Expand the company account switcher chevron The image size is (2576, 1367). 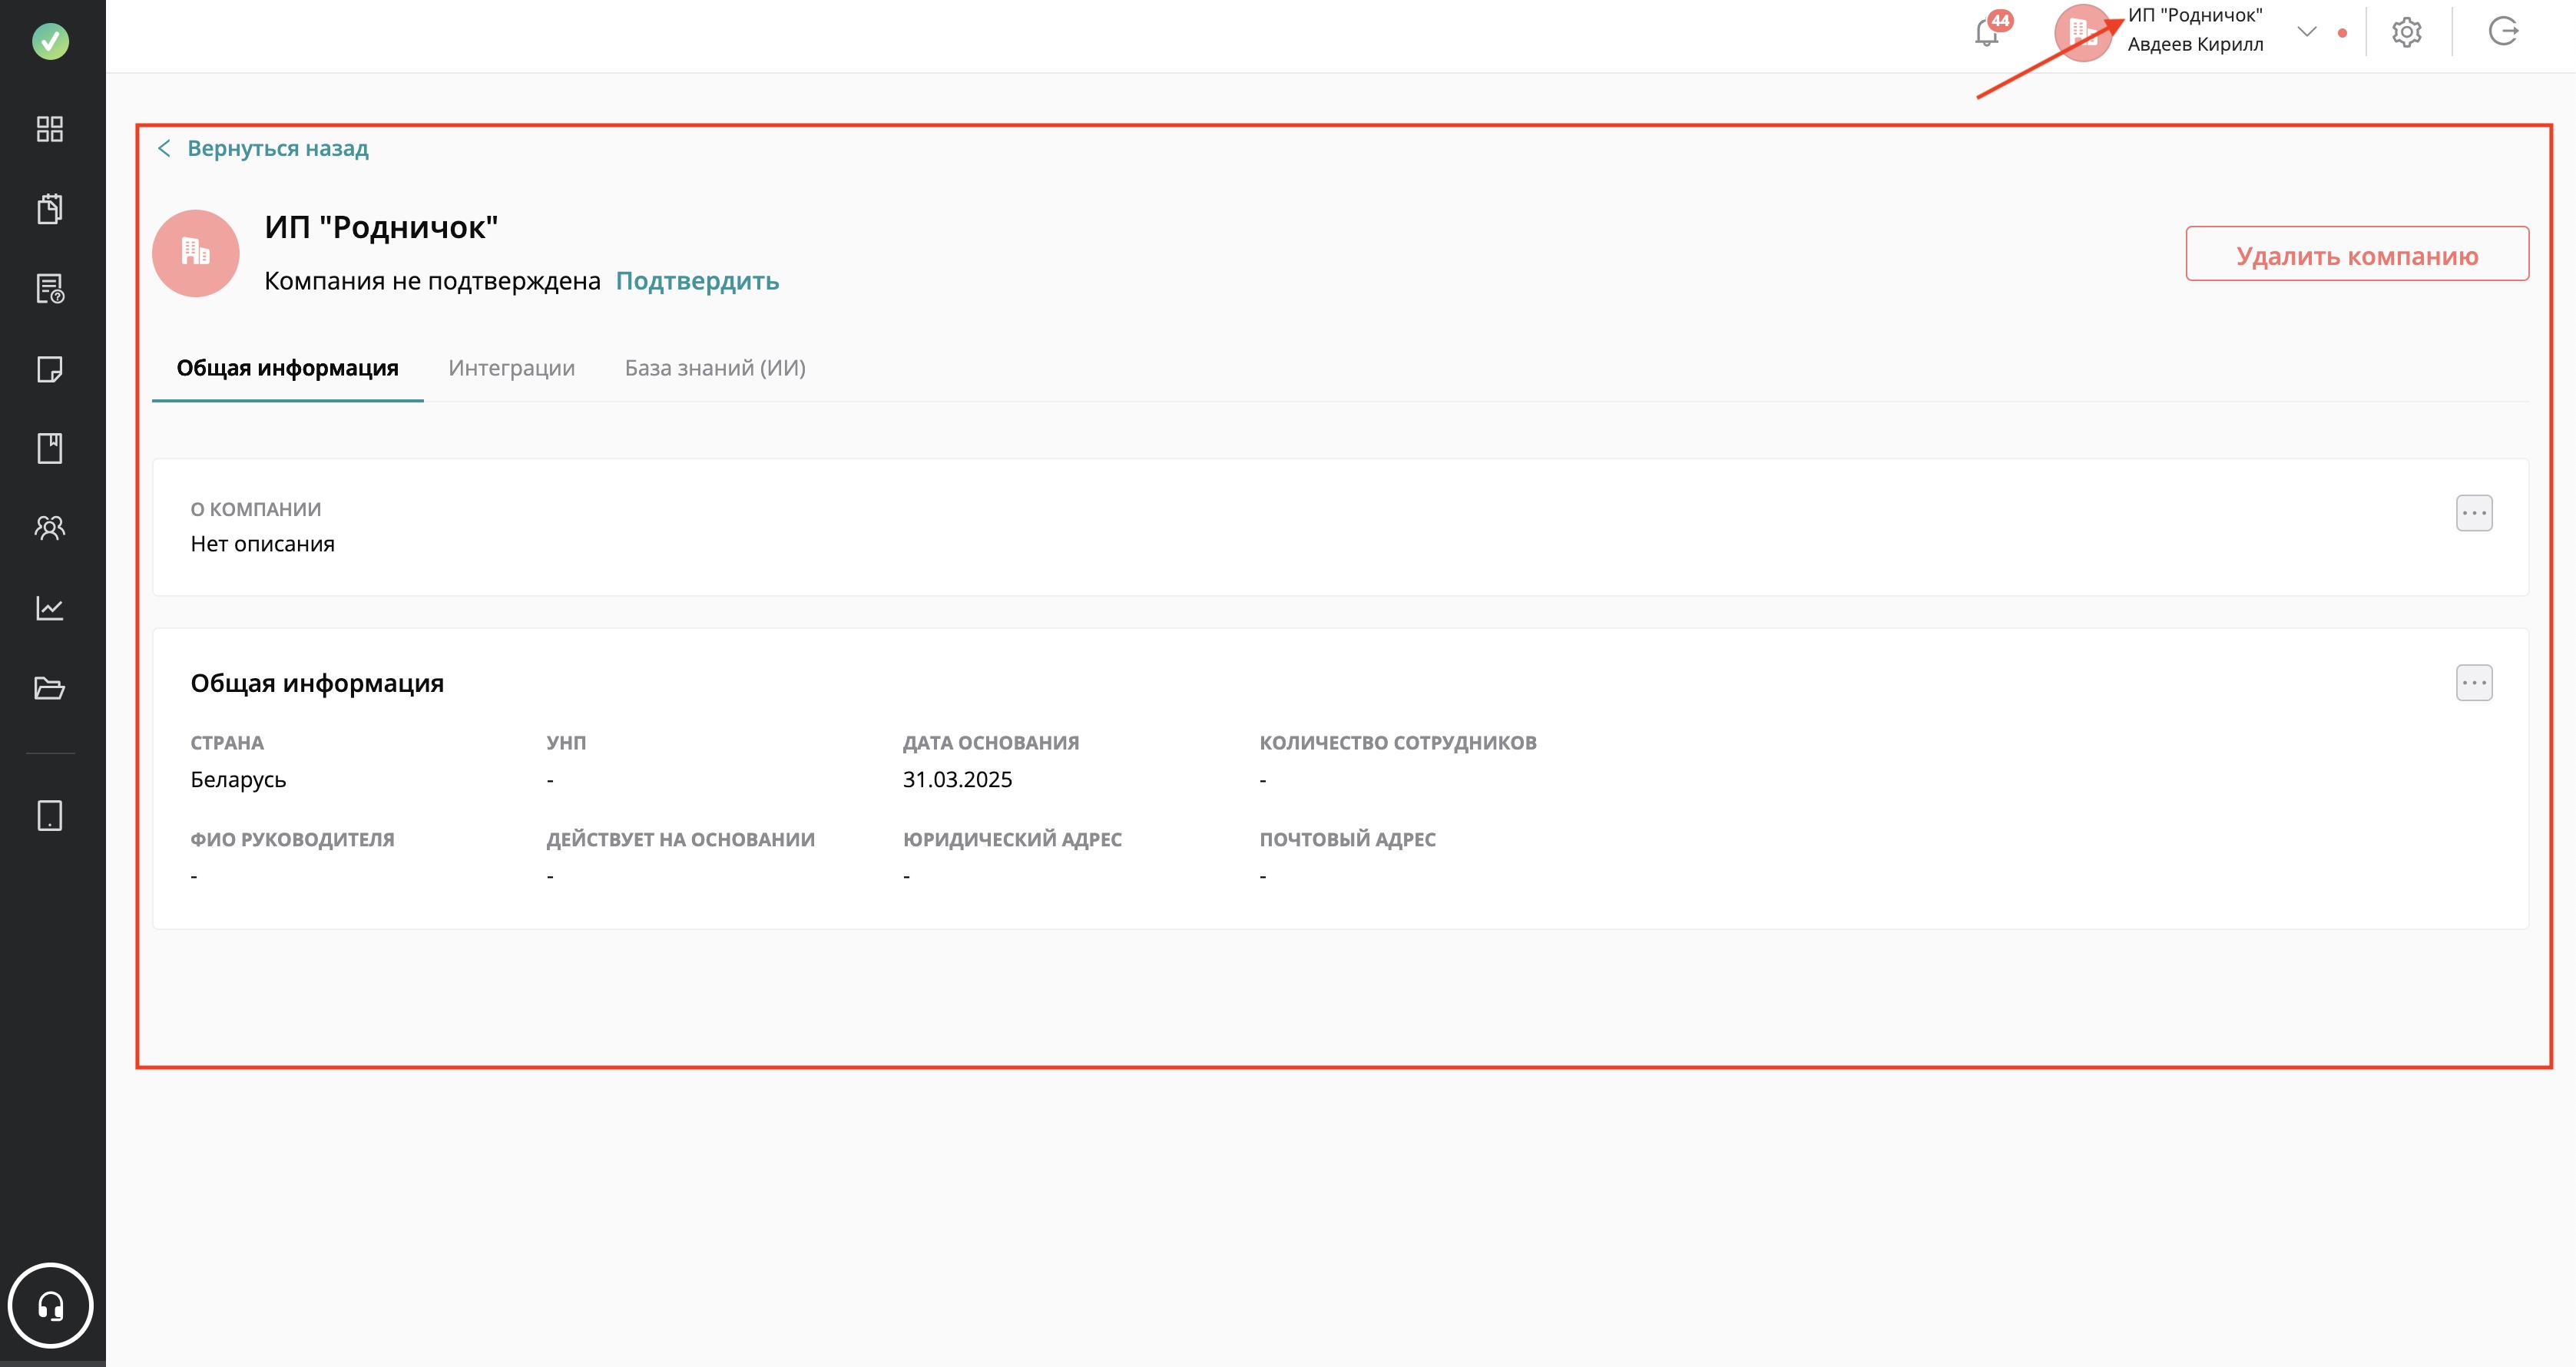(x=2307, y=32)
